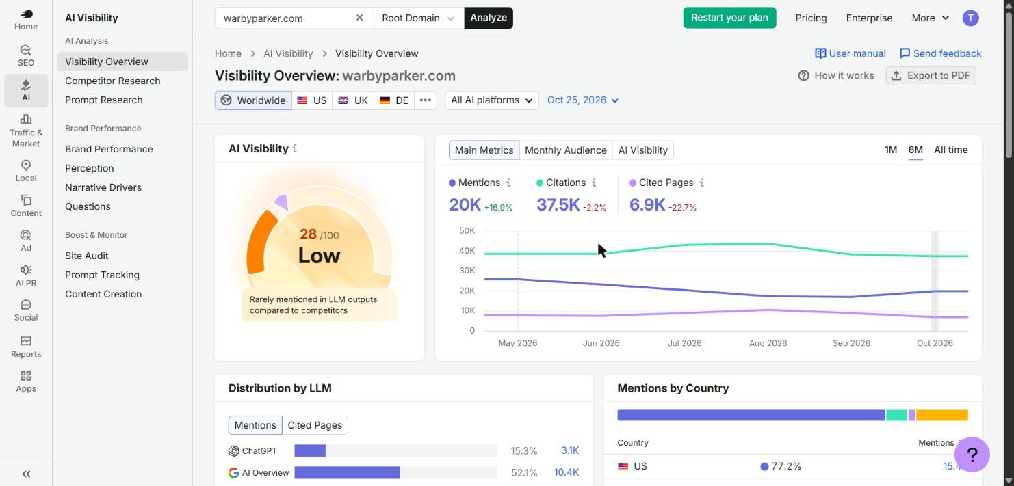Click Export to PDF button

click(931, 75)
